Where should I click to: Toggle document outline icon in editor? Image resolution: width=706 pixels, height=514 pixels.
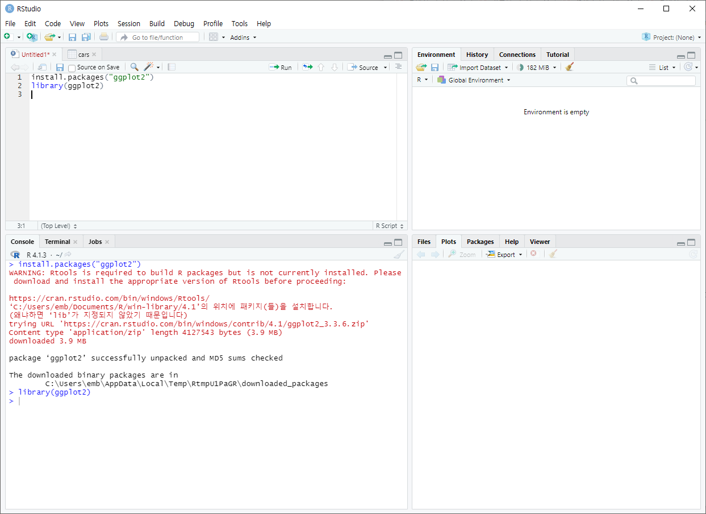tap(399, 67)
